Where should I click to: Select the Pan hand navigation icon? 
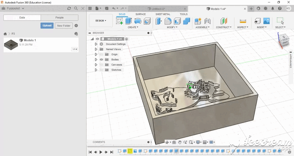(x=180, y=142)
